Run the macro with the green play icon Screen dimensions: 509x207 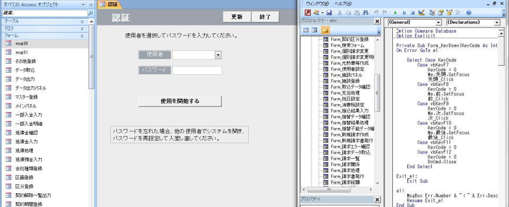396,13
